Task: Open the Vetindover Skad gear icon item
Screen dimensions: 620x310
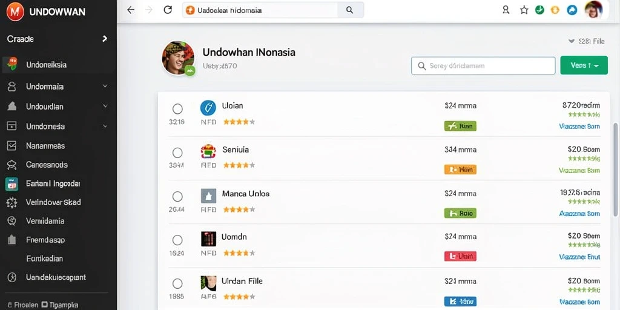Action: click(x=12, y=202)
